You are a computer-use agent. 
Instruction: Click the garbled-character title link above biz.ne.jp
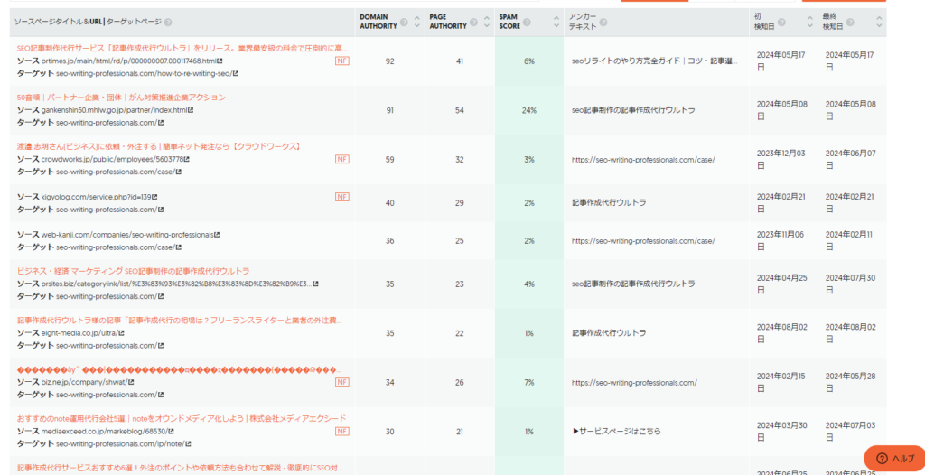click(x=180, y=370)
